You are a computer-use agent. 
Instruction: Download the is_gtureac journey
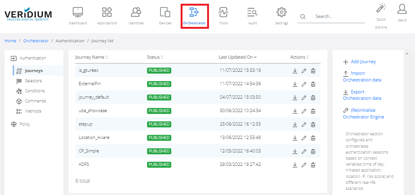pos(295,71)
